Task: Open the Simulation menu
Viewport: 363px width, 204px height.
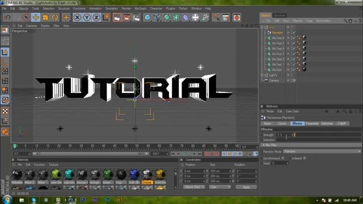Action: [x=112, y=8]
